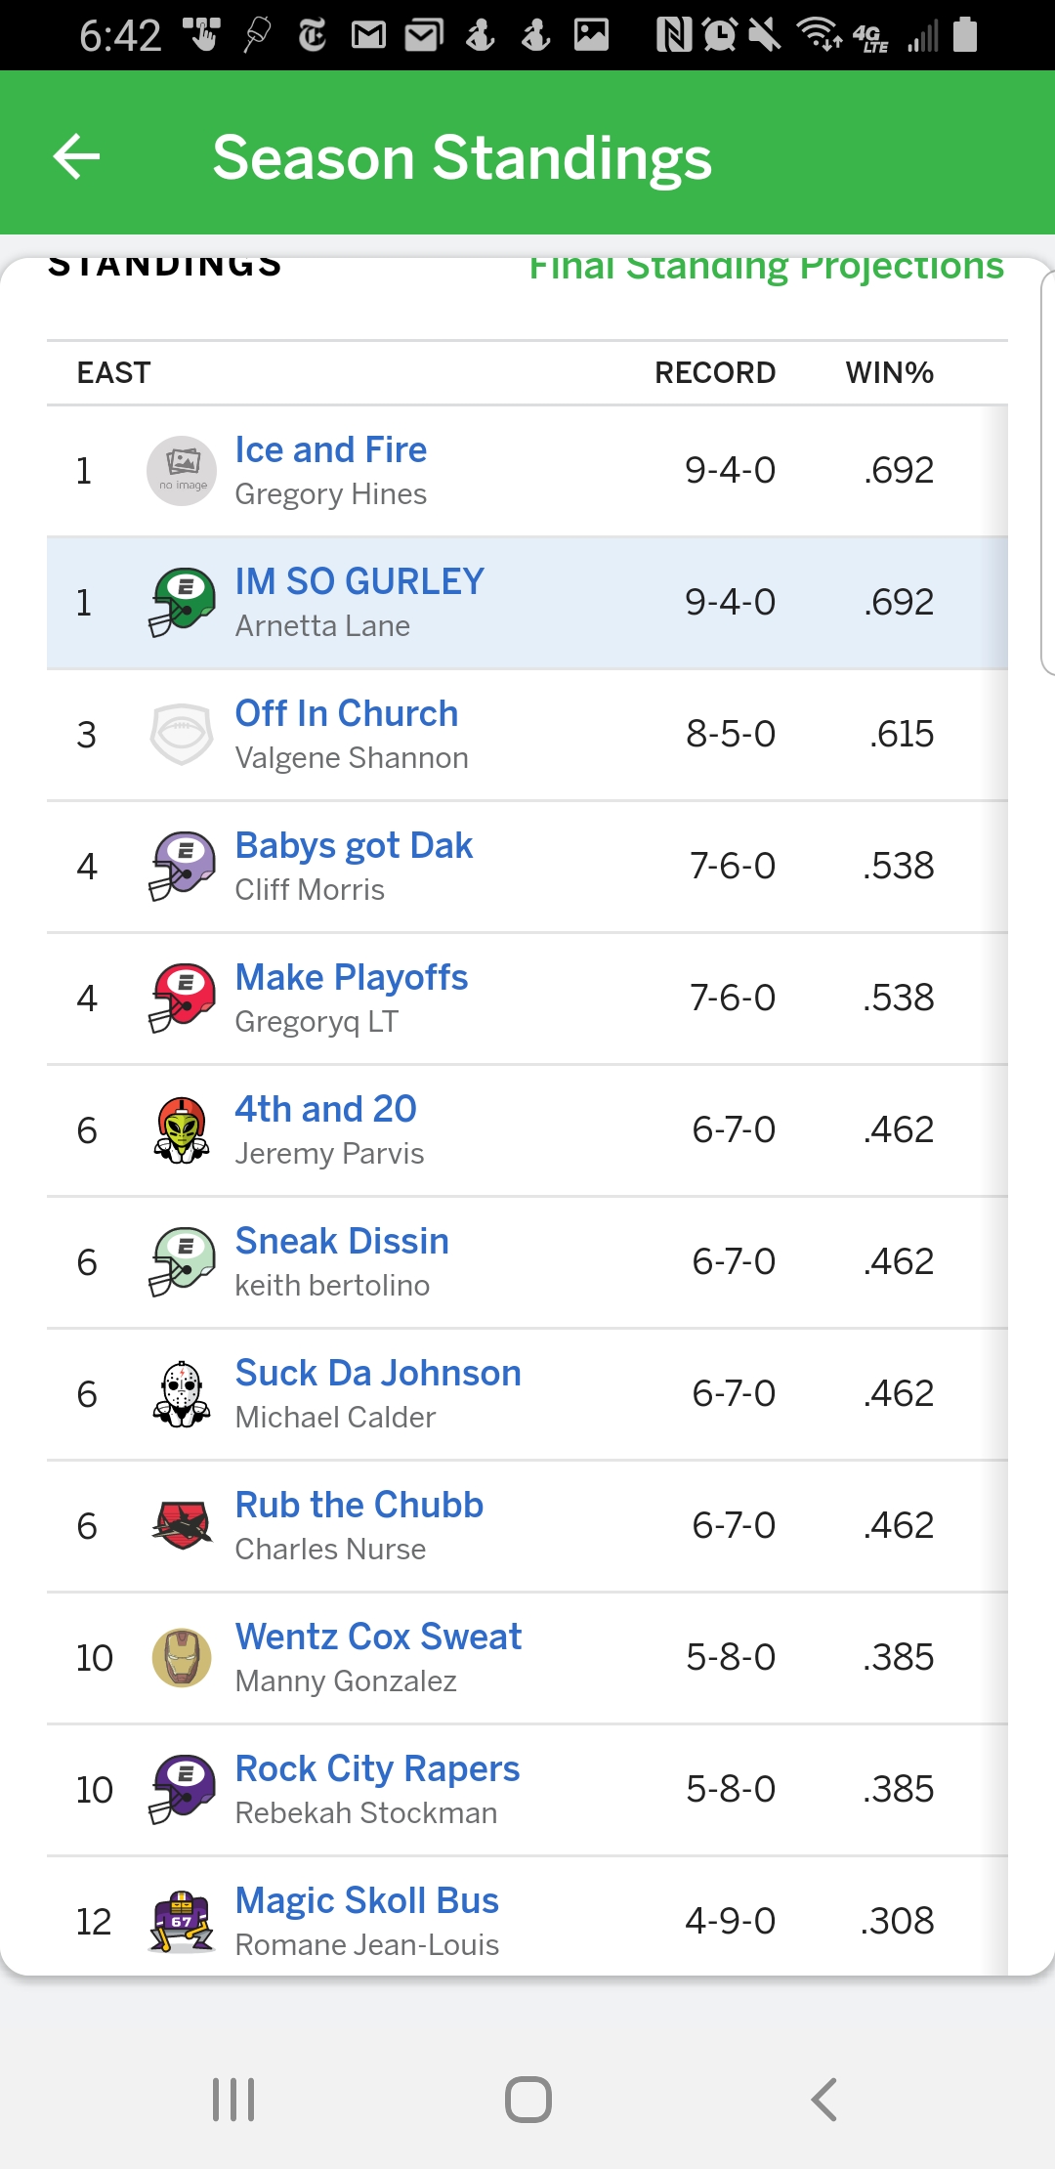Tap the Make Playoffs red helmet icon
Image resolution: width=1055 pixels, height=2169 pixels.
pos(182,998)
